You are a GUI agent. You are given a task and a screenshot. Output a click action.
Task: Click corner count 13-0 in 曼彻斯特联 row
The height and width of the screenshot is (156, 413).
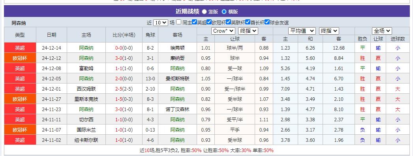coord(150,78)
